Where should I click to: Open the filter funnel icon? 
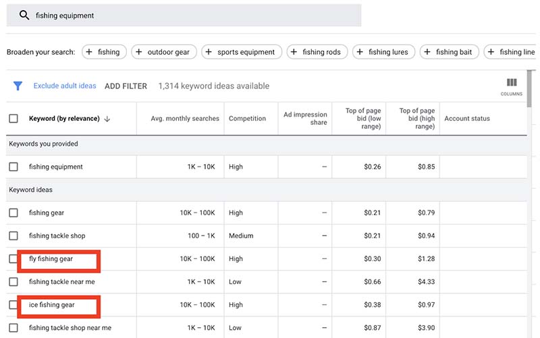click(18, 86)
